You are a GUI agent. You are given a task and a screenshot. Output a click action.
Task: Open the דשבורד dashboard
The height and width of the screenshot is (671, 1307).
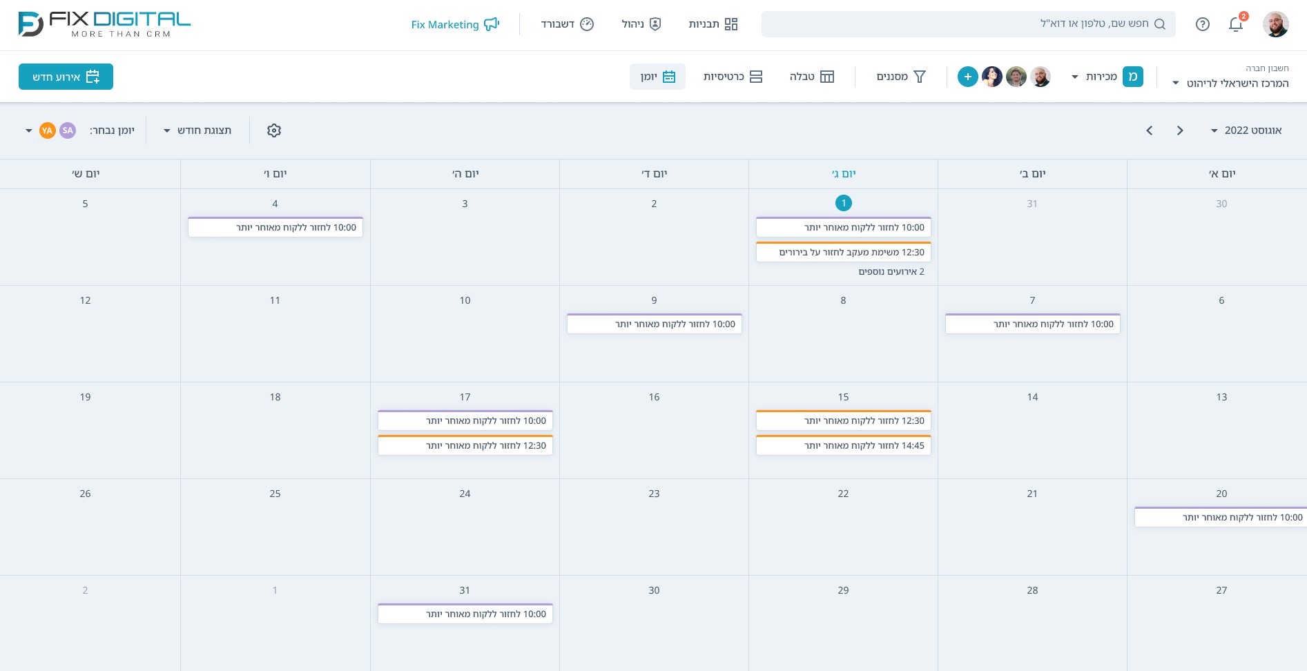tap(567, 24)
